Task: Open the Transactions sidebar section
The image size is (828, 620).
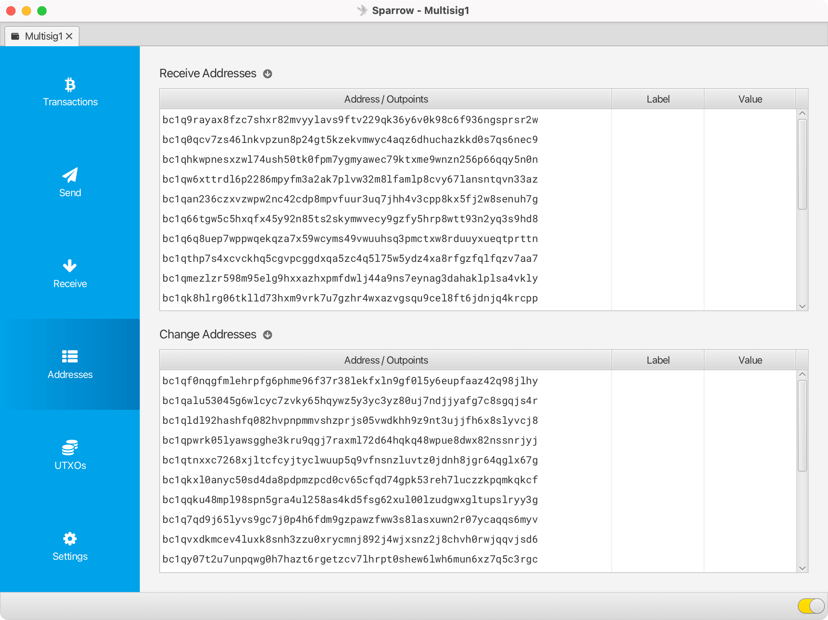Action: 70,92
